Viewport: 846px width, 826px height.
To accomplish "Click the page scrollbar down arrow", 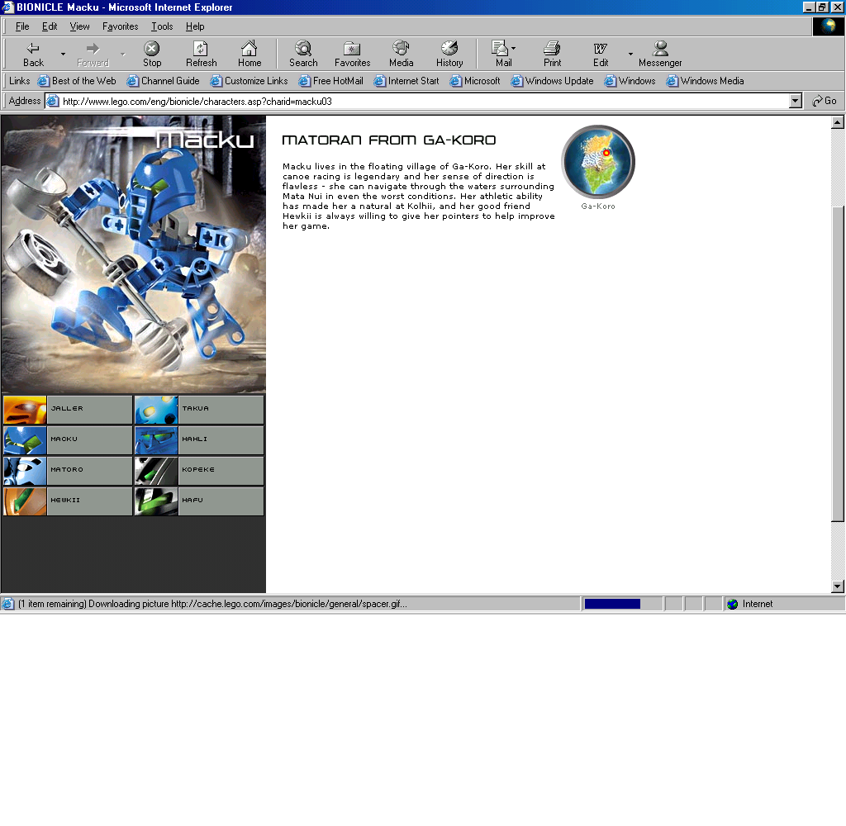I will point(838,586).
